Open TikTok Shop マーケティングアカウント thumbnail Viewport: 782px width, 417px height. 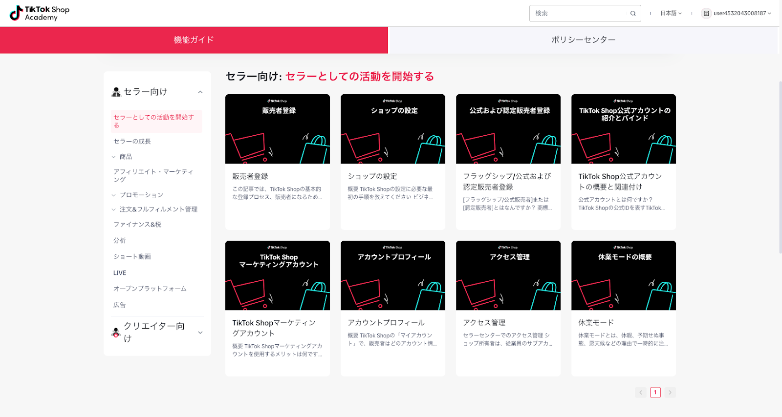(278, 275)
